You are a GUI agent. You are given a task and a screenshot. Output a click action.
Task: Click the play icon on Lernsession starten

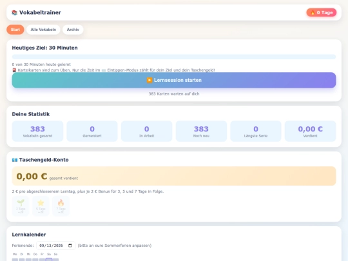pyautogui.click(x=150, y=80)
